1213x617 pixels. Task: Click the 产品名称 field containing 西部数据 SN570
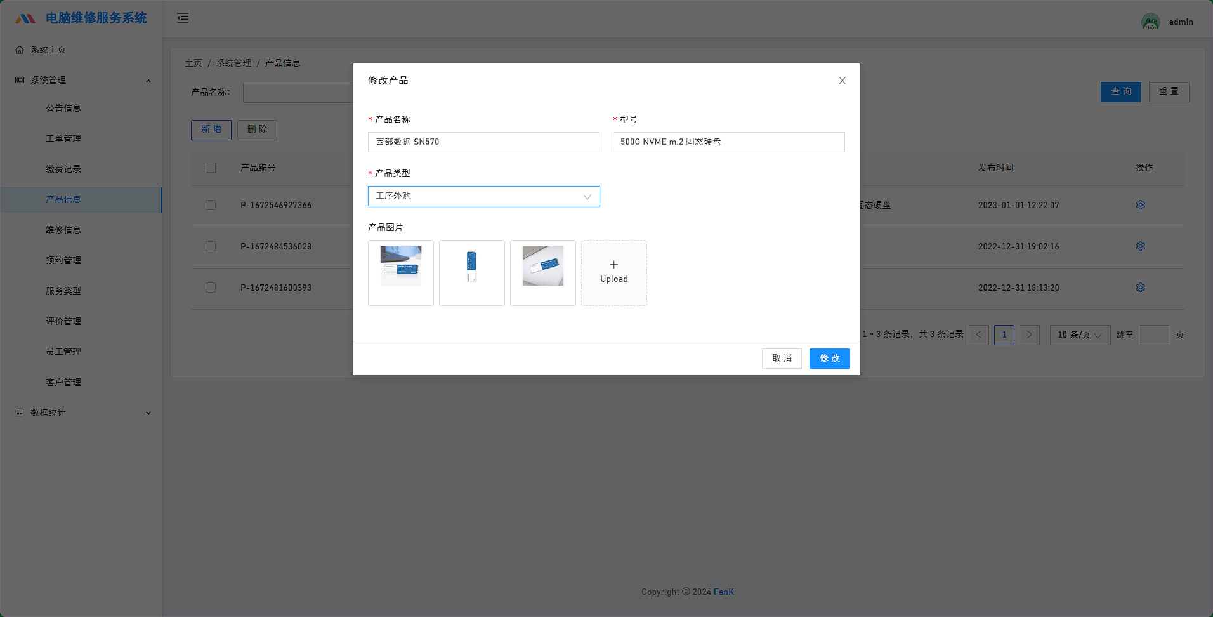(x=484, y=142)
